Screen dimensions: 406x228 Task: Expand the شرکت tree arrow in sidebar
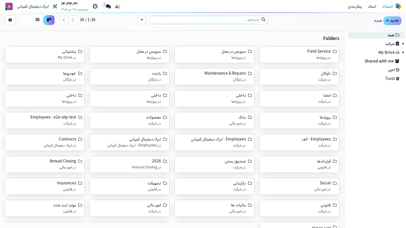403,44
